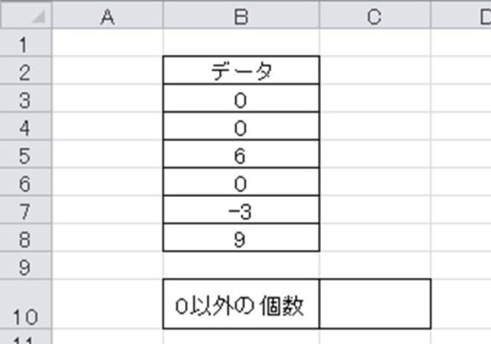Click cell B6 containing 0
The width and height of the screenshot is (491, 344).
coord(241,181)
